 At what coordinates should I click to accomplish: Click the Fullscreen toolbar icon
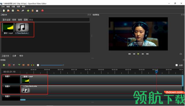37,11
